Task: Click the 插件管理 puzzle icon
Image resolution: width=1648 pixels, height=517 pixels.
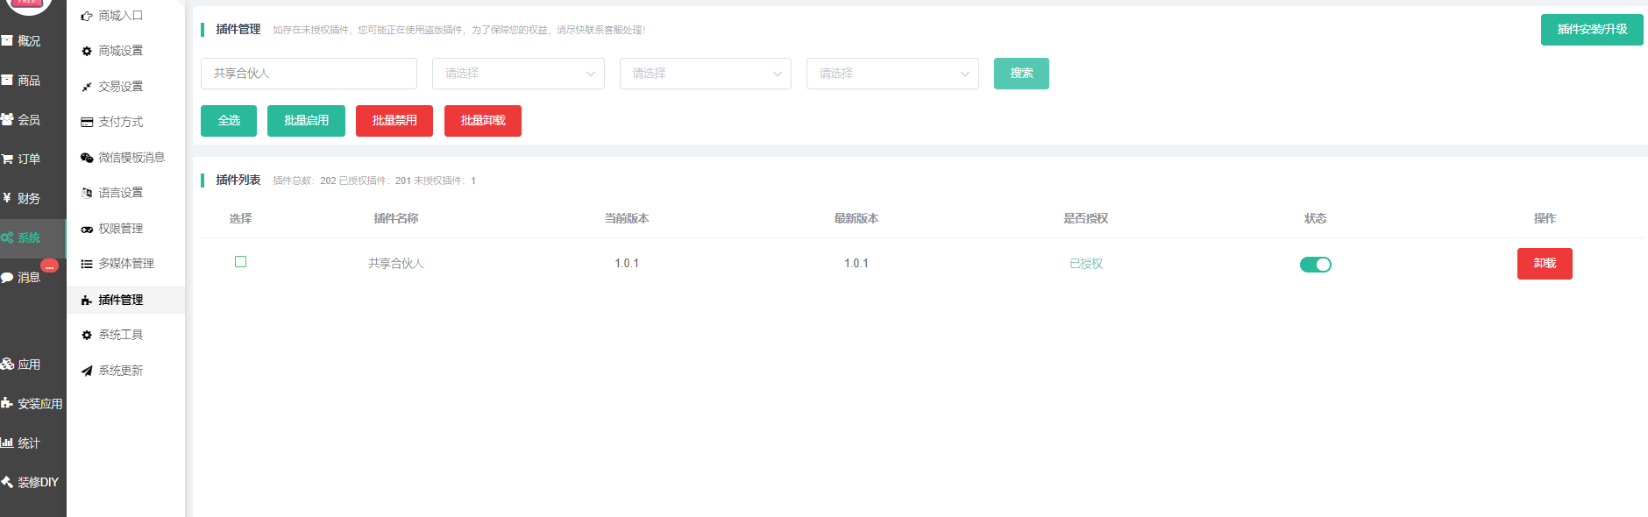Action: 87,301
